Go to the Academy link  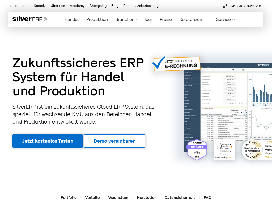pos(77,6)
